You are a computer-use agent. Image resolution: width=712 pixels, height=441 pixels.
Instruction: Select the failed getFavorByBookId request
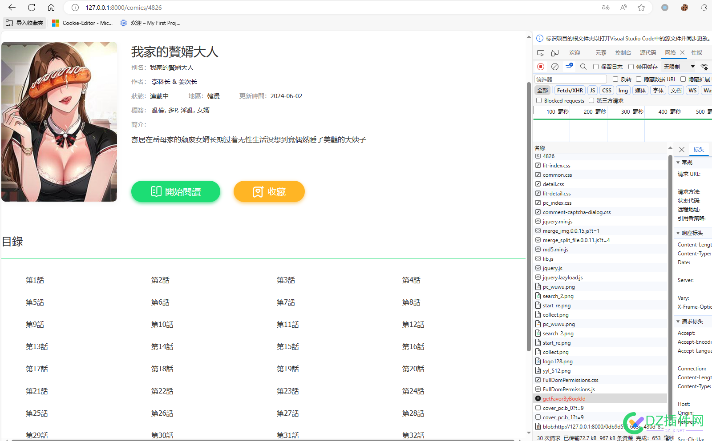click(600, 399)
